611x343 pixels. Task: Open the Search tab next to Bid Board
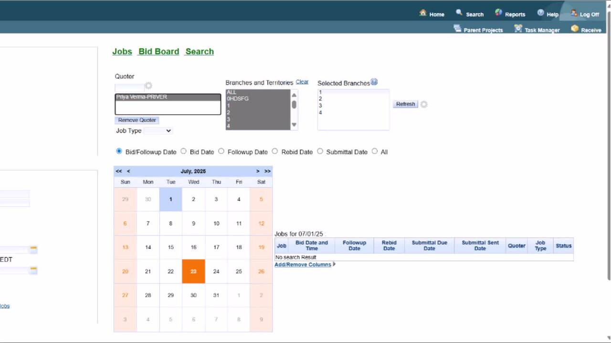200,51
